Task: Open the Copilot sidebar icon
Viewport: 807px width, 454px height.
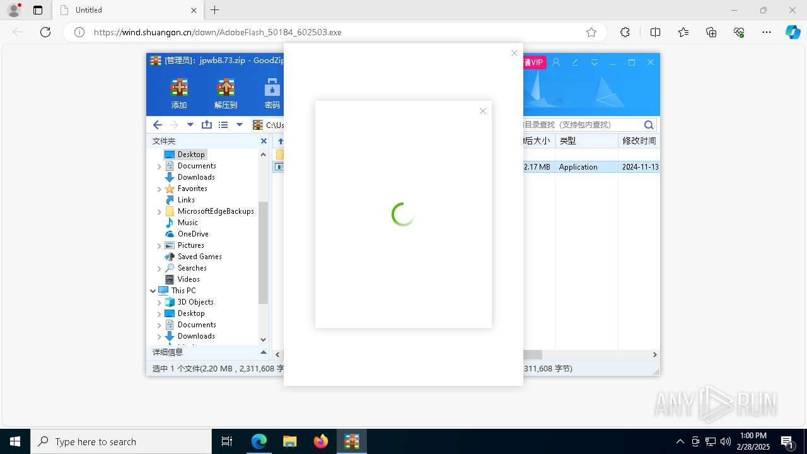Action: (792, 32)
